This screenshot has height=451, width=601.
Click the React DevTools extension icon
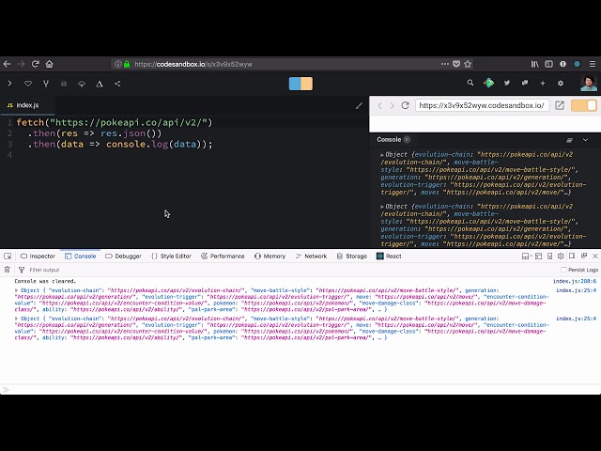[577, 64]
